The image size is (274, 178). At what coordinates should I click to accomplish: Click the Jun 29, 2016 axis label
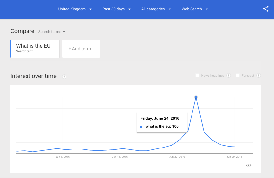tap(234, 157)
